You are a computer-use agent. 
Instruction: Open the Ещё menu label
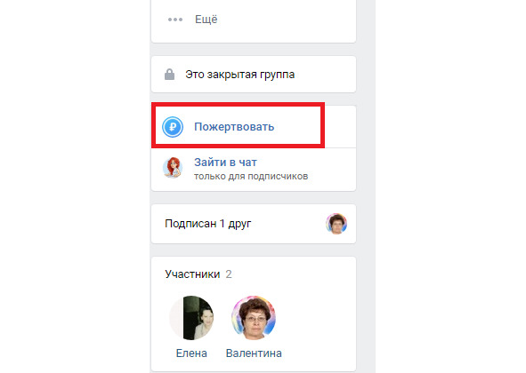pos(206,19)
